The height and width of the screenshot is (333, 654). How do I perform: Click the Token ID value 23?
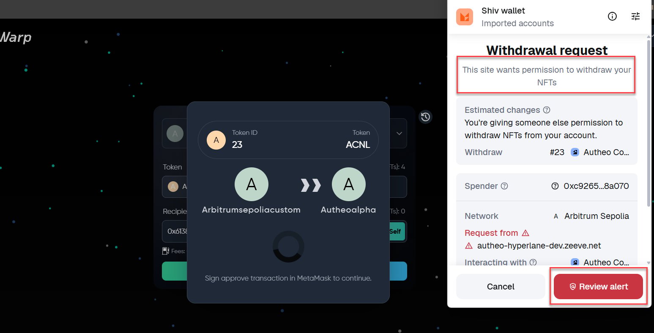pos(237,145)
